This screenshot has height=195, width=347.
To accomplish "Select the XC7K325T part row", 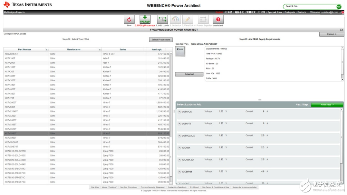I will click(87, 76).
